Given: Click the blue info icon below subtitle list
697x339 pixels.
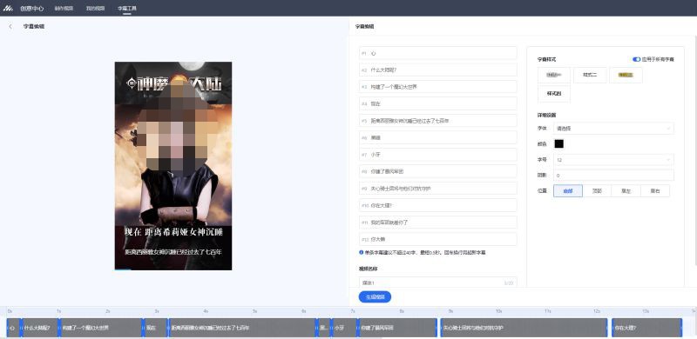Looking at the screenshot, I should tap(361, 252).
